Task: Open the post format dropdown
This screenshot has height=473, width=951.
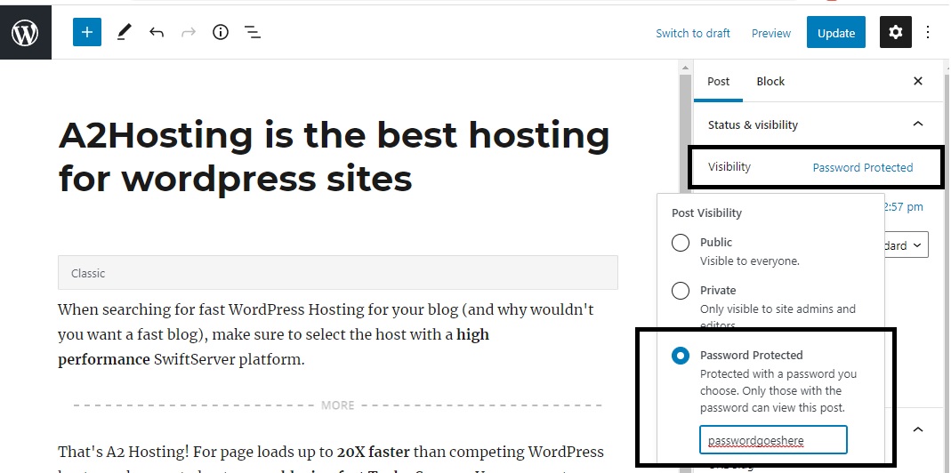Action: (x=907, y=245)
